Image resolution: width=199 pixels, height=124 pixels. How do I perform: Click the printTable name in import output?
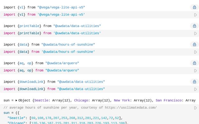[x=29, y=26]
